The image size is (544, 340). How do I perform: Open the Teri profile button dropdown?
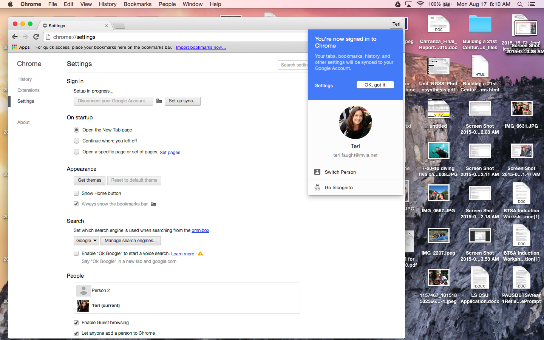[x=396, y=24]
